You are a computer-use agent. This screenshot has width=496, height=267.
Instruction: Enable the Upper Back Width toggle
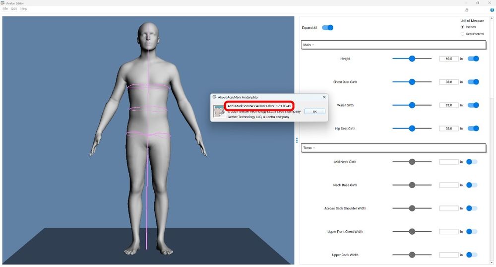[472, 255]
